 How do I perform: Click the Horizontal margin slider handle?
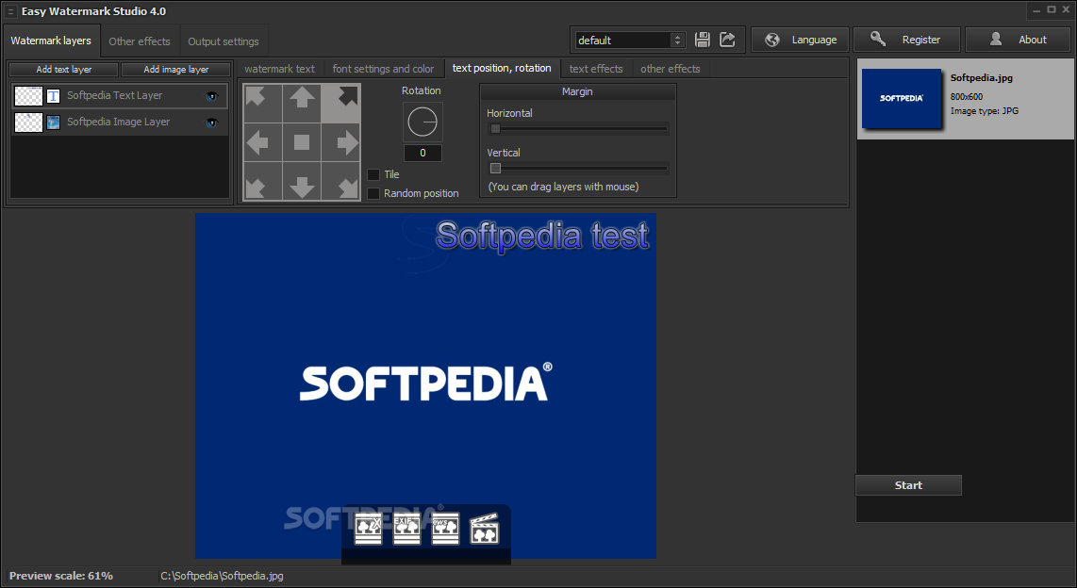[495, 128]
